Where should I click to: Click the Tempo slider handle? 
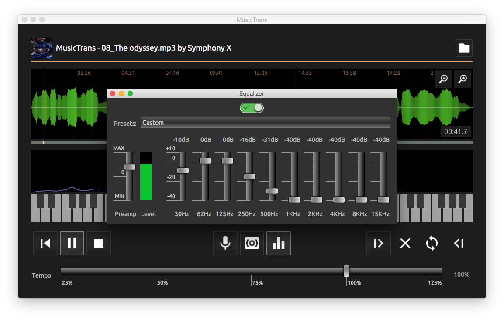346,271
